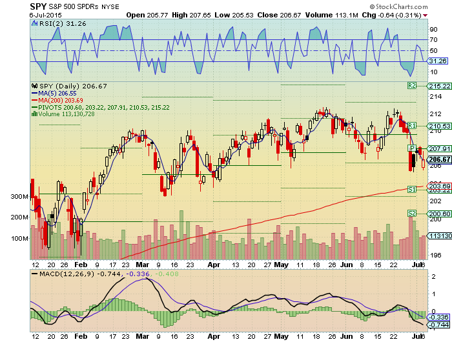This screenshot has height=342, width=452.
Task: Click the 100M volume scale label
Action: [19, 239]
